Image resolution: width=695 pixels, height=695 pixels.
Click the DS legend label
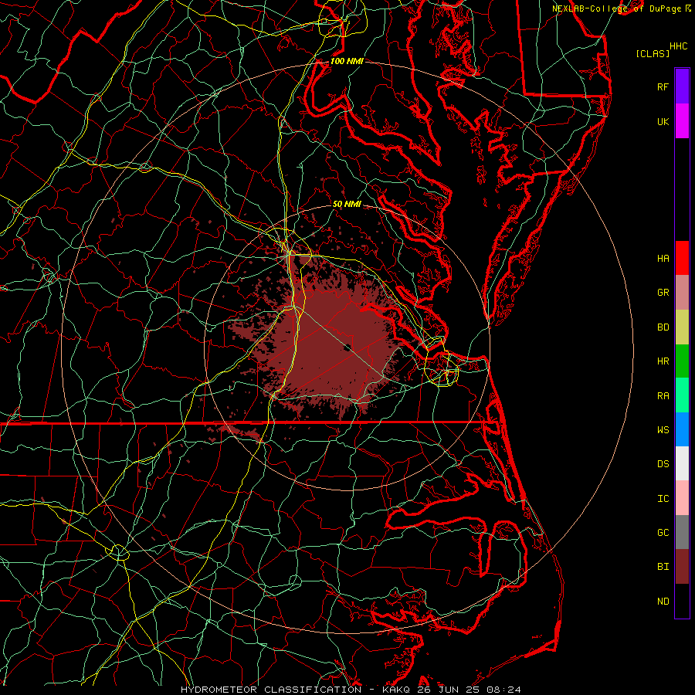click(x=663, y=463)
